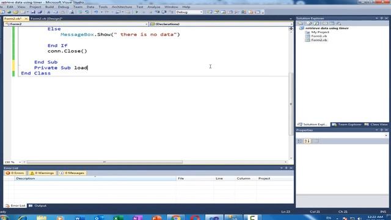Click View Code icon in Solution Explorer toolbar
Viewport: 391px width, 220px height.
pos(324,23)
